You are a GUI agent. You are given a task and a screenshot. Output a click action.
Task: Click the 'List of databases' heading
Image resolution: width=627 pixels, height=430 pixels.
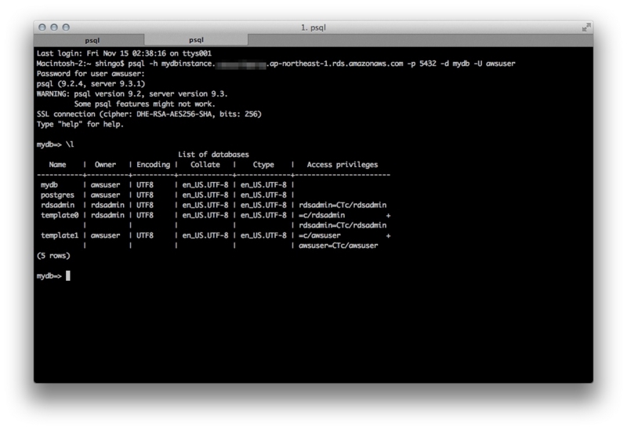(x=213, y=155)
